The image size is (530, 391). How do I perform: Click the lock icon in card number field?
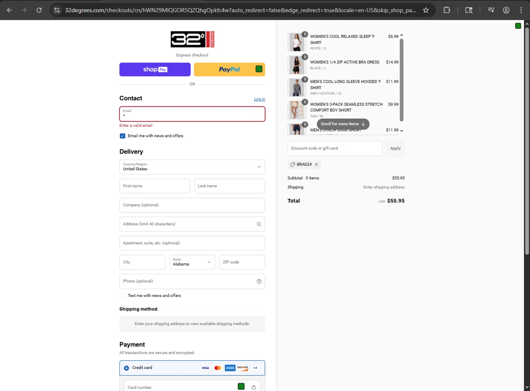tap(254, 387)
